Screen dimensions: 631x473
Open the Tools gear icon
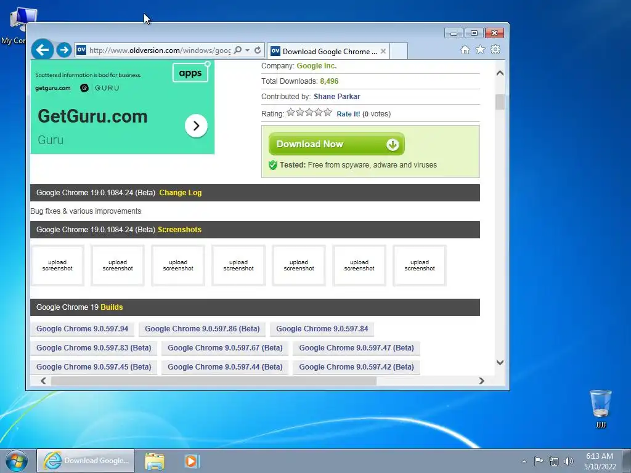click(x=495, y=49)
